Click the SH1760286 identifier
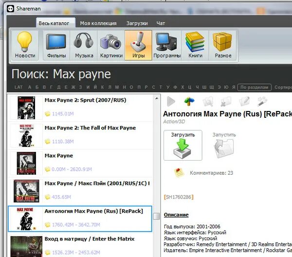 click(x=179, y=197)
